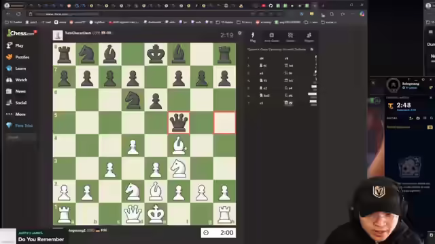Click the highlighted empty h5 square
This screenshot has width=435, height=244.
coord(224,123)
